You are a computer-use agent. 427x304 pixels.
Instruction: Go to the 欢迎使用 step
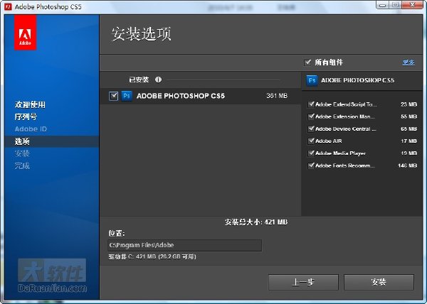30,104
